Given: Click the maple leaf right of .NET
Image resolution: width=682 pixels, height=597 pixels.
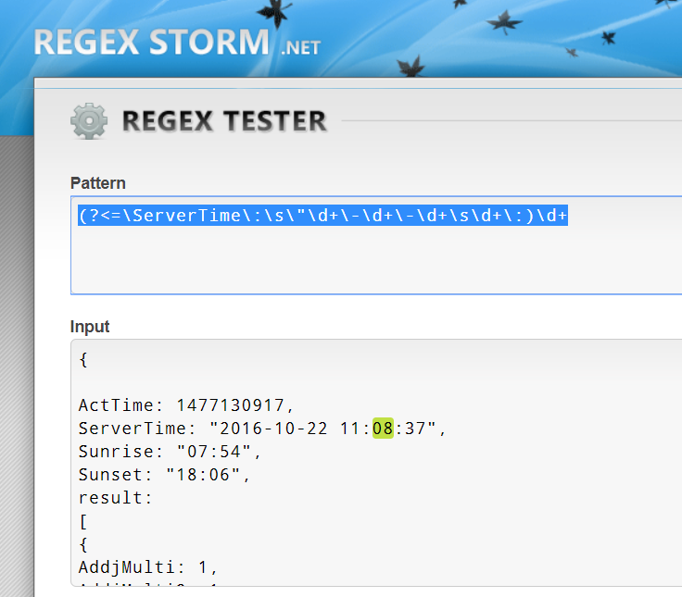Looking at the screenshot, I should 409,67.
